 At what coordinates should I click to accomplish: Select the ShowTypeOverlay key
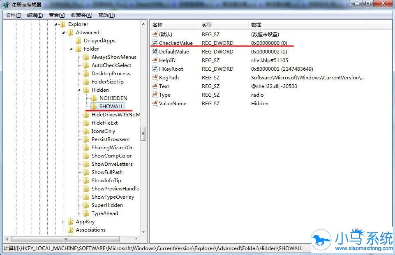tap(113, 197)
